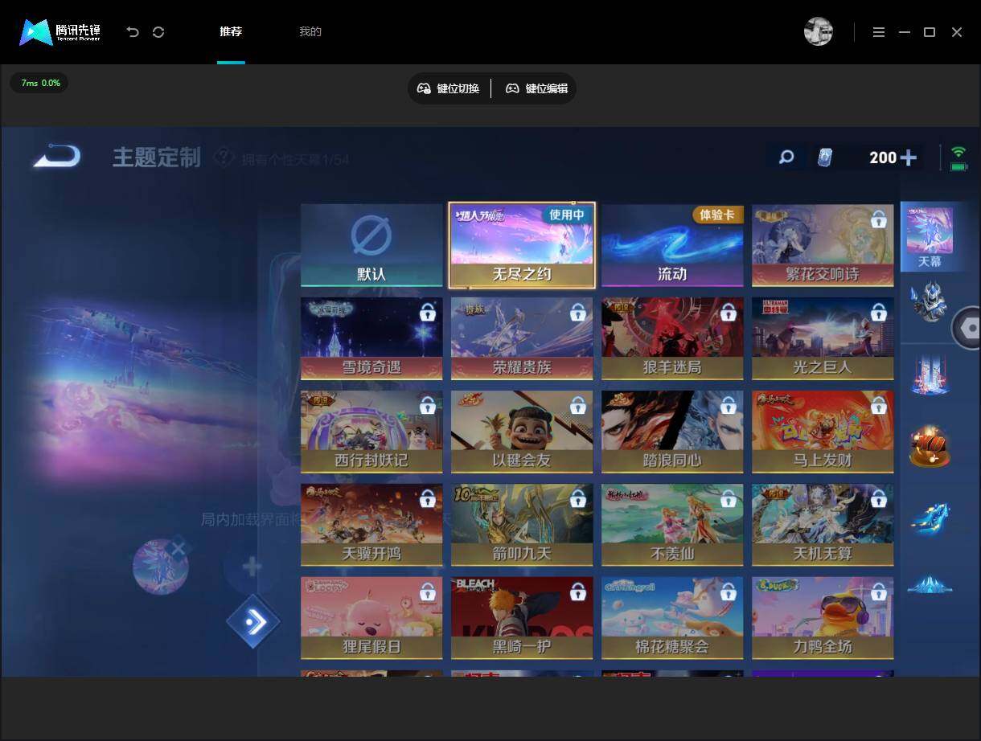Select the 无尽之约 theme in use
Viewport: 981px width, 741px height.
coord(522,245)
